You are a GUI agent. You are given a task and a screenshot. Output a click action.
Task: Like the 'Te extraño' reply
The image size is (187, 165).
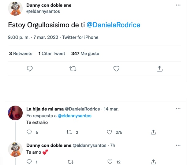(x=110, y=132)
